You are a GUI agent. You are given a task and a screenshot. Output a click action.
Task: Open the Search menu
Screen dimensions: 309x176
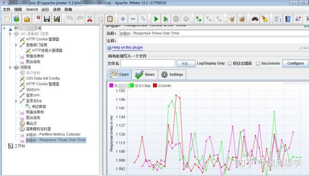pyautogui.click(x=32, y=10)
